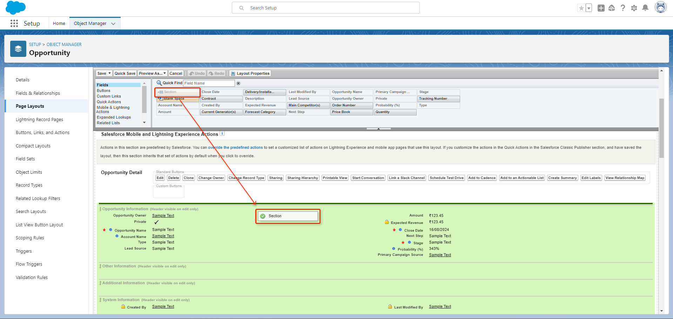
Task: Open Details in the sidebar
Action: tap(22, 80)
